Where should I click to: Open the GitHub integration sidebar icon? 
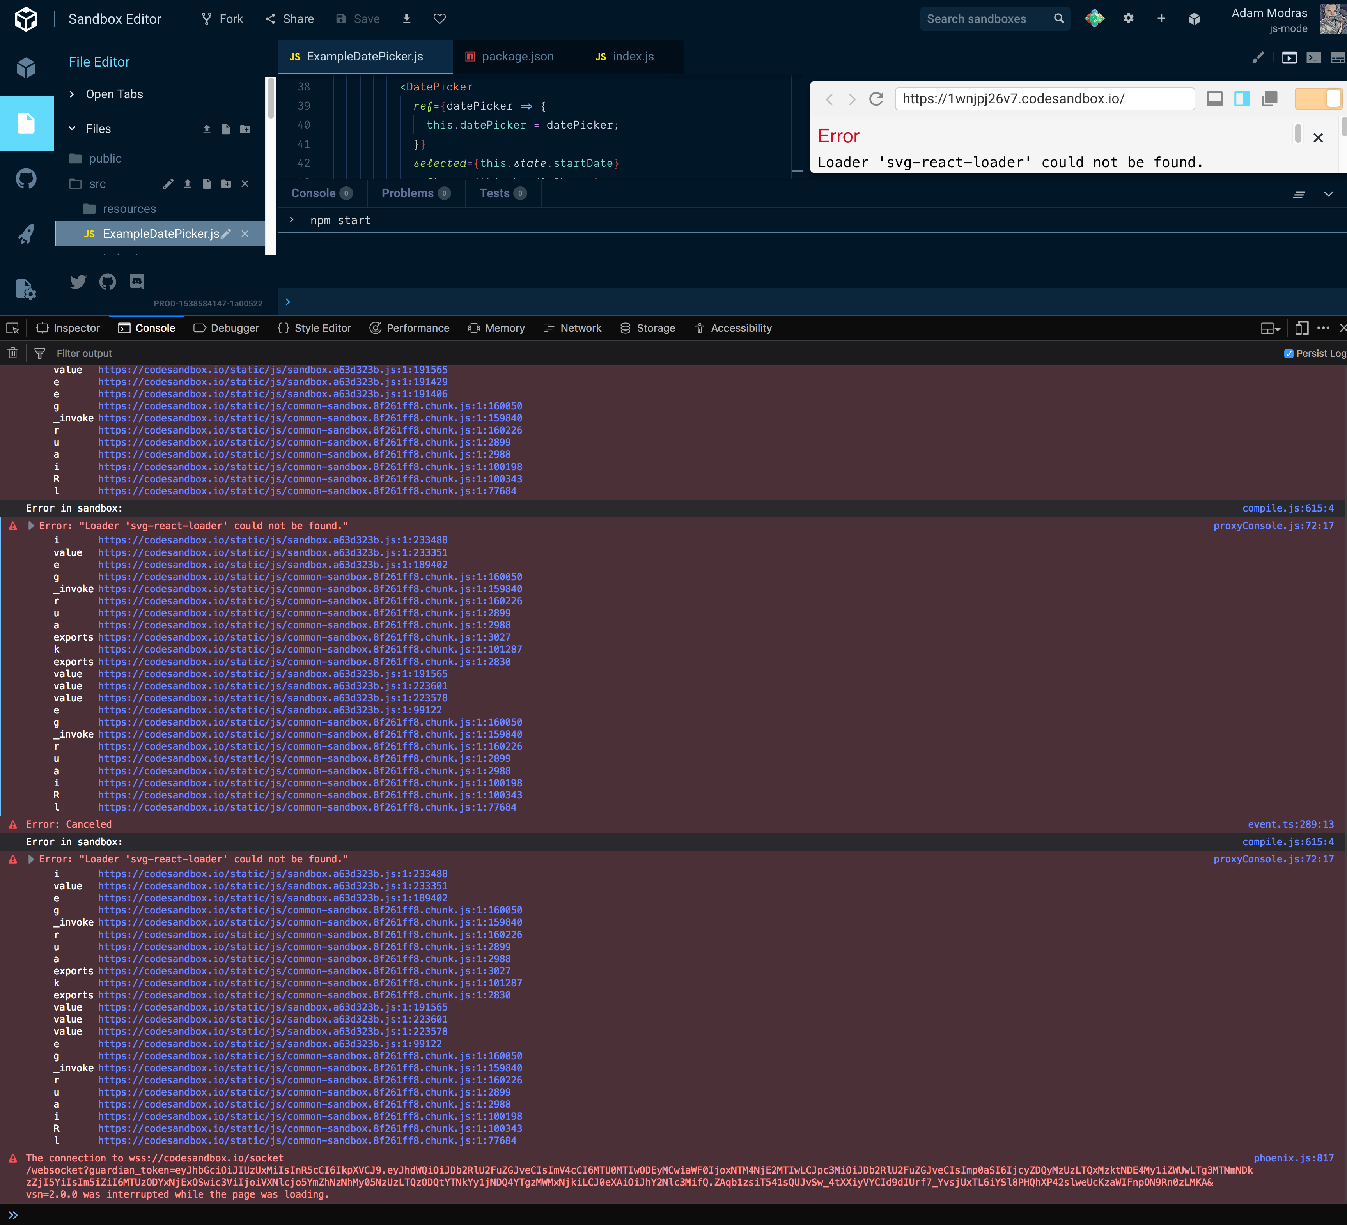click(26, 178)
